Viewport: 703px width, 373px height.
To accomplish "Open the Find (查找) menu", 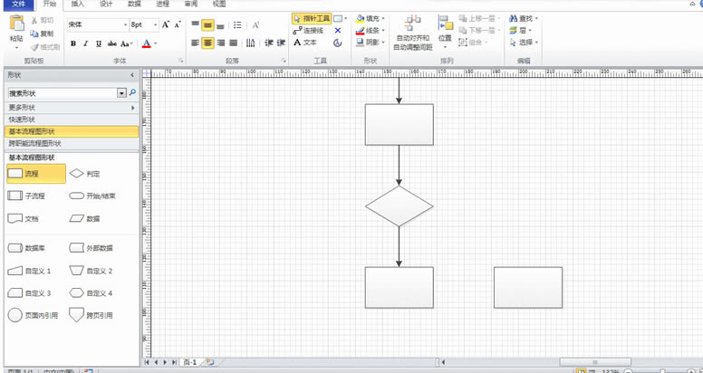I will (524, 18).
